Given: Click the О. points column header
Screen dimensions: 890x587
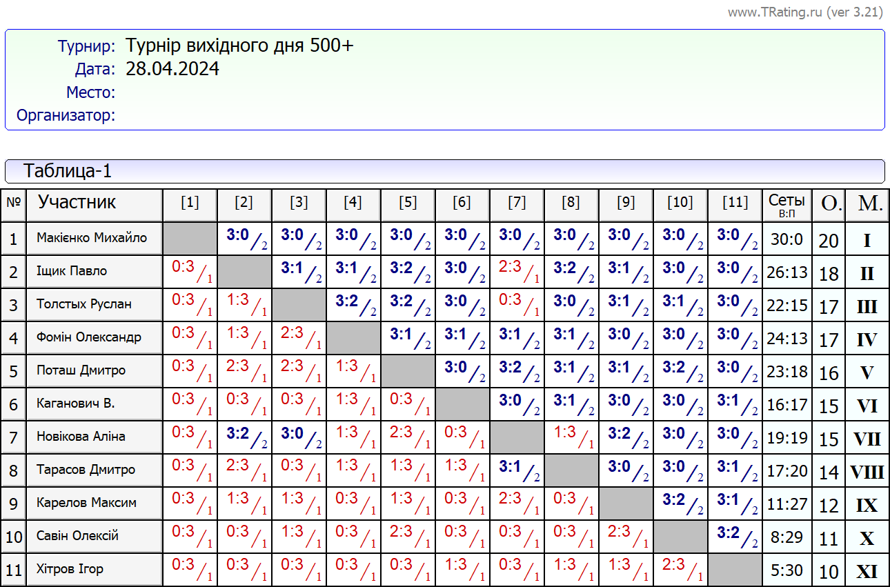Looking at the screenshot, I should click(x=829, y=203).
